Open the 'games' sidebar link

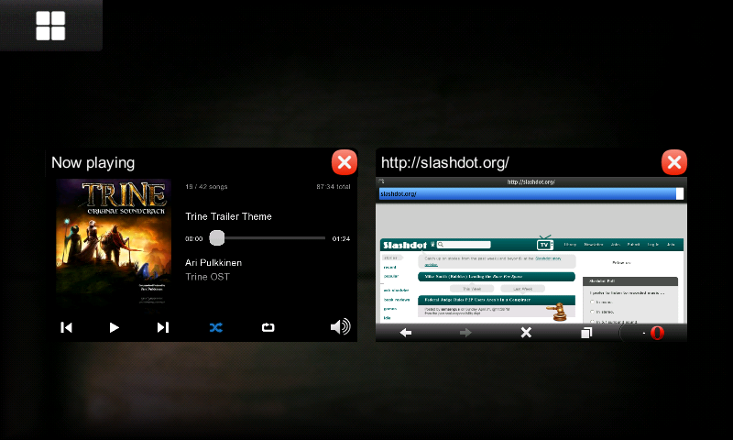[x=390, y=309]
